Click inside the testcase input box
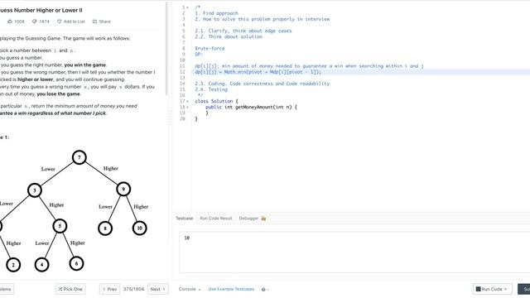 354,252
